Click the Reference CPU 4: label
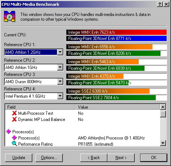Viewport: 171px width, 166px height. (20, 89)
